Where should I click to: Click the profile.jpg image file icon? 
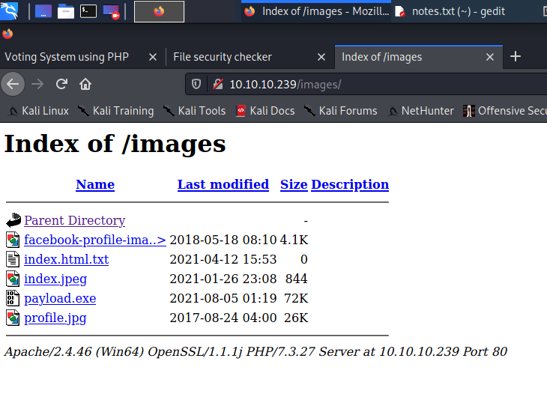[13, 318]
